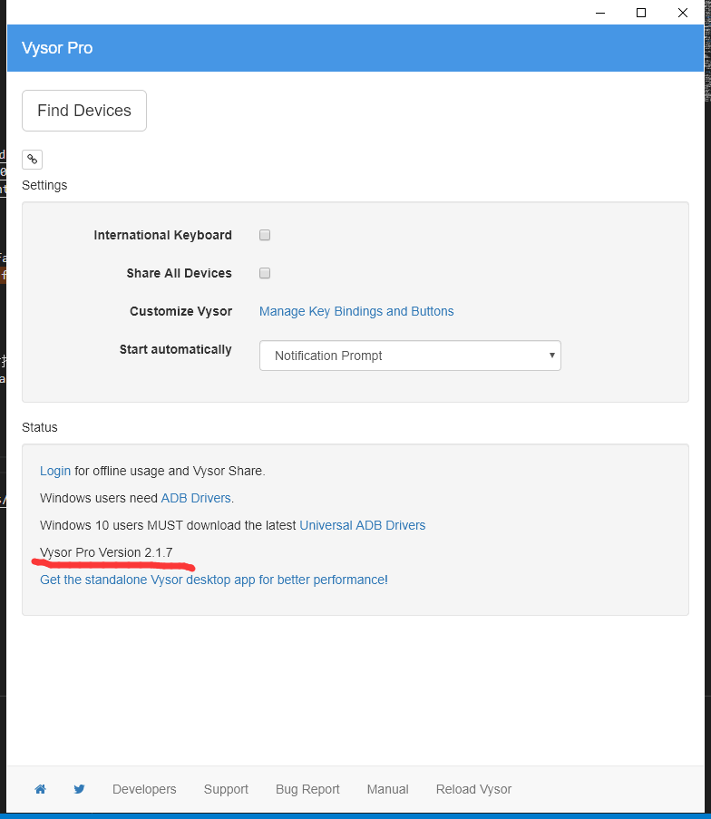This screenshot has width=711, height=819.
Task: Minimize the Vysor window
Action: click(x=599, y=13)
